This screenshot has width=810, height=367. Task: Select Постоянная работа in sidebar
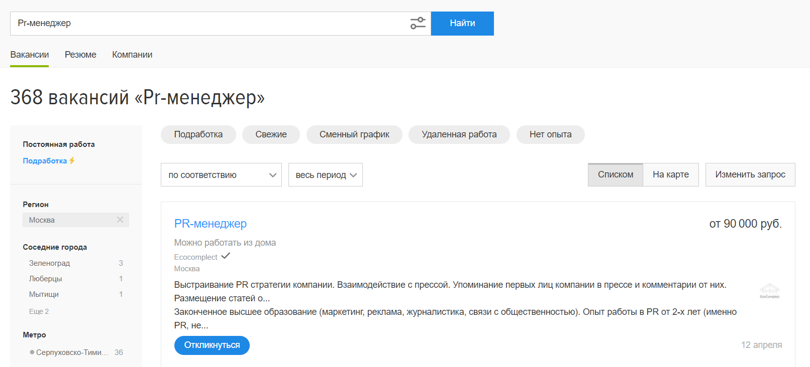pyautogui.click(x=59, y=144)
